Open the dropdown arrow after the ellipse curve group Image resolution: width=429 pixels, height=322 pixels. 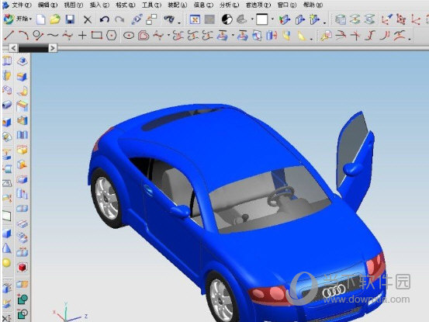coord(168,35)
